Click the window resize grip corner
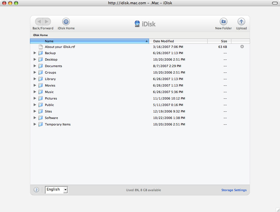The image size is (280, 212). click(x=278, y=210)
